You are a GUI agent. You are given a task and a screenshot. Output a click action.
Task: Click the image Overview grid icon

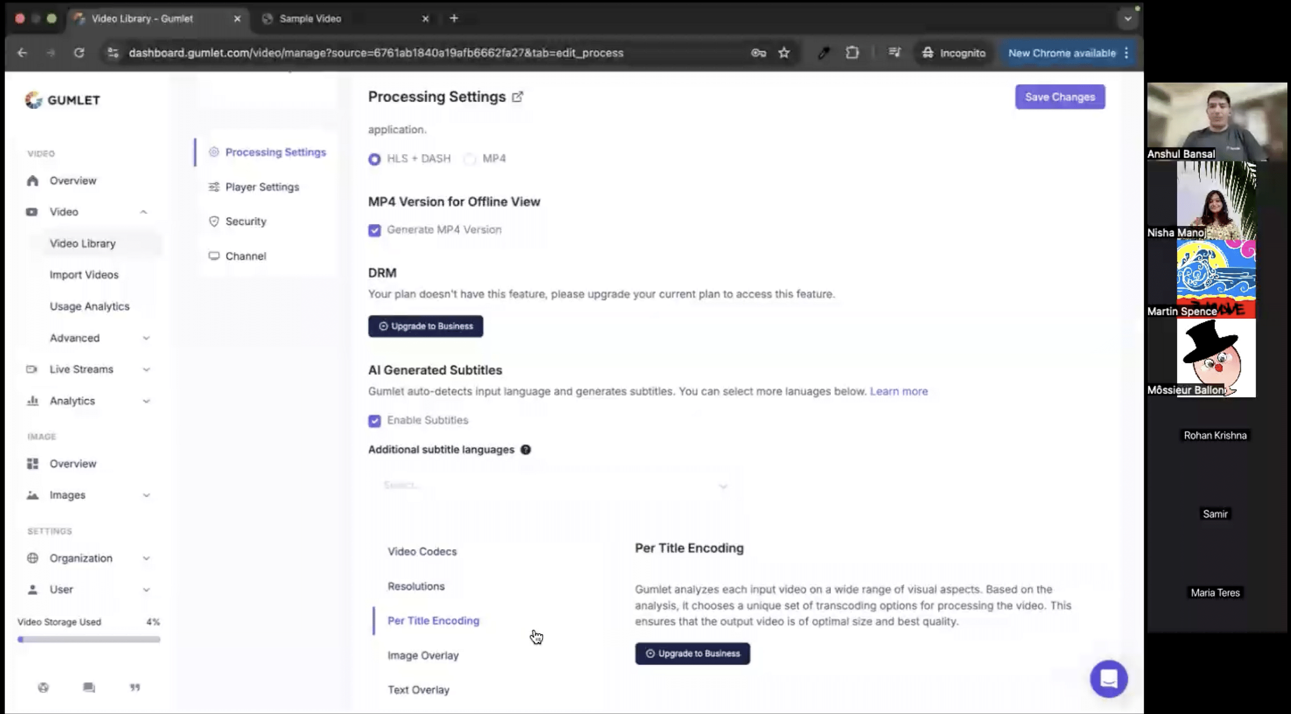pyautogui.click(x=33, y=464)
